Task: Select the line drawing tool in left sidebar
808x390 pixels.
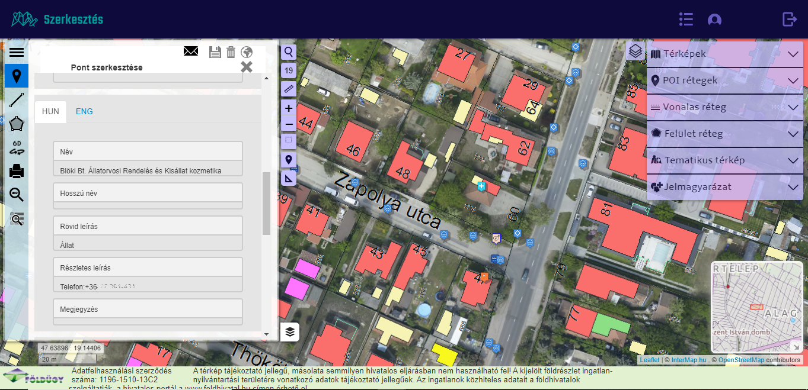Action: coord(17,100)
